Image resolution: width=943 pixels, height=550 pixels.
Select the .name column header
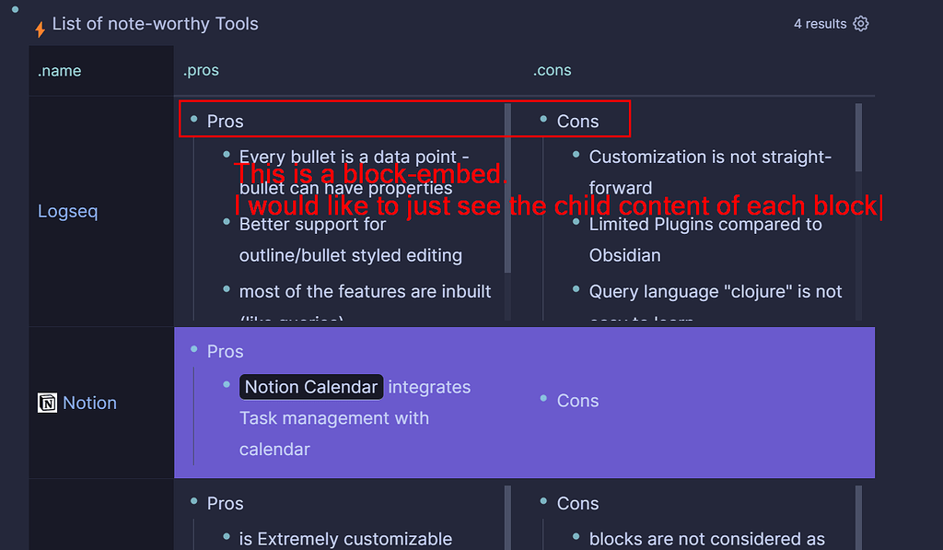click(x=59, y=70)
